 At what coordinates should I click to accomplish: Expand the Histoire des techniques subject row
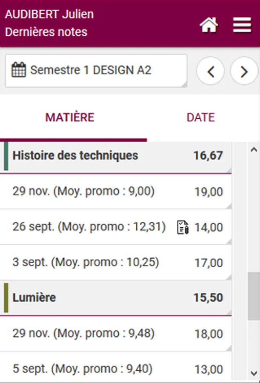coord(115,156)
